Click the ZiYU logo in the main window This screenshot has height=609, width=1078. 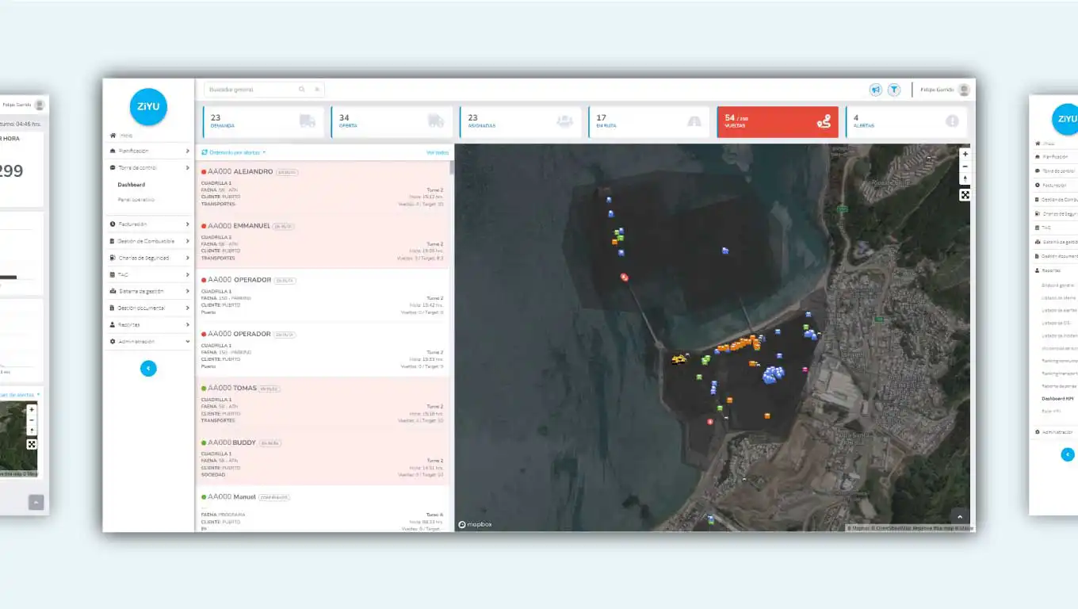point(148,107)
